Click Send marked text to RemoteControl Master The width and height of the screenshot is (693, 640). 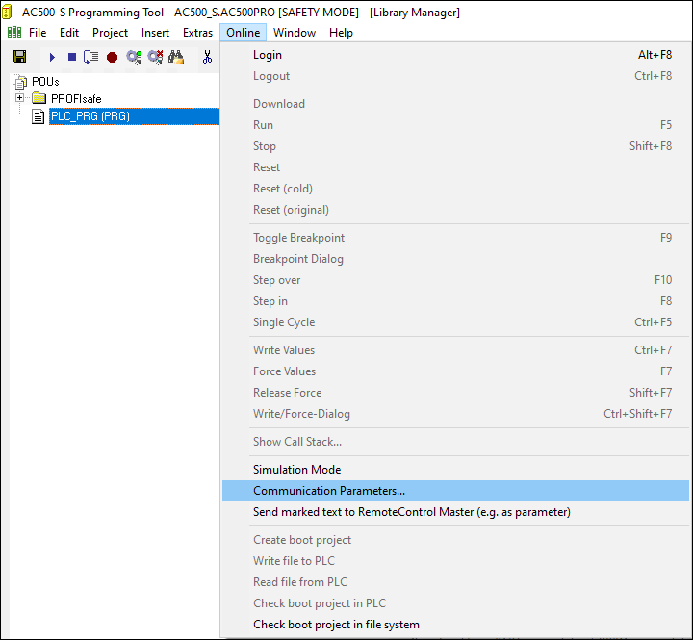[x=411, y=512]
